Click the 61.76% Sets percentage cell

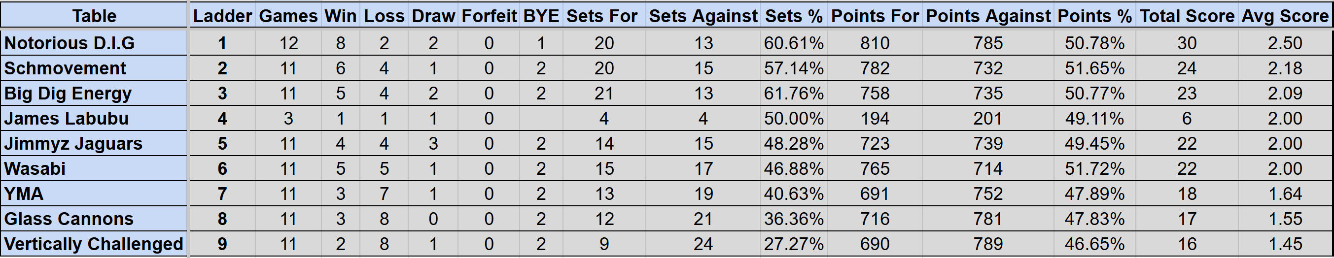pyautogui.click(x=793, y=94)
